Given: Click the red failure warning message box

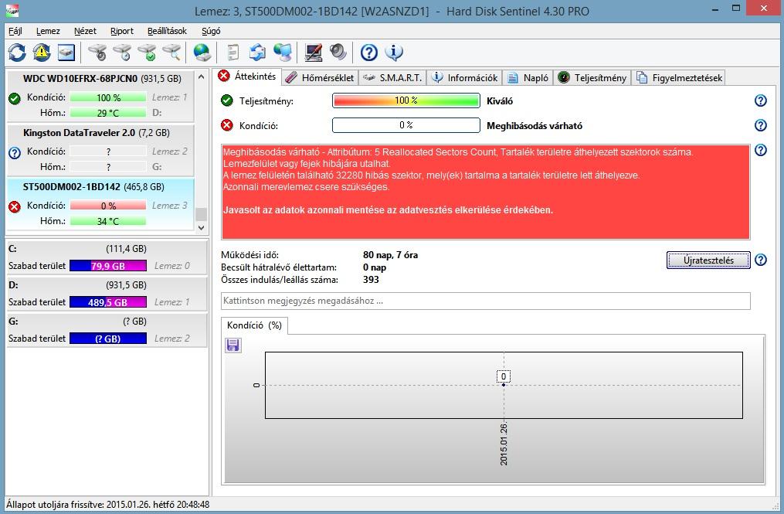Looking at the screenshot, I should (486, 192).
